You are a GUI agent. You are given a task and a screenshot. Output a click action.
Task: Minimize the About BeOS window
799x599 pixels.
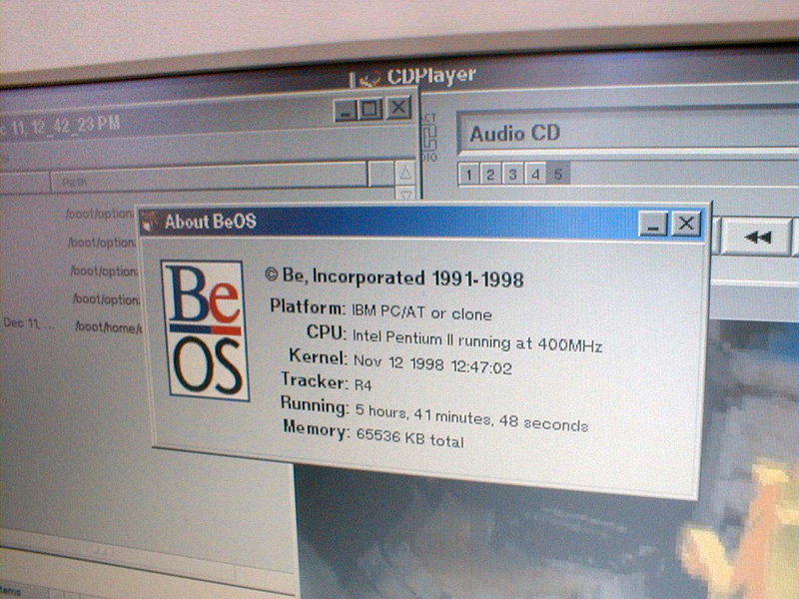654,225
